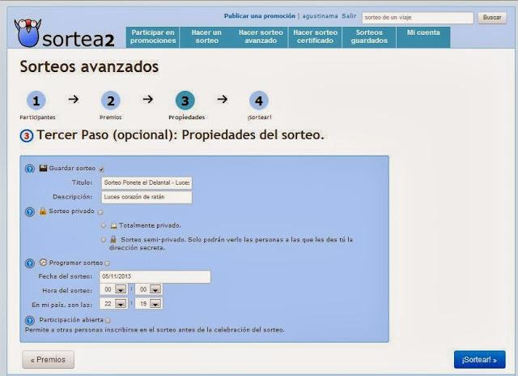Screen dimensions: 518x376
Task: Select the Totalmente privado radio option
Action: 103,225
